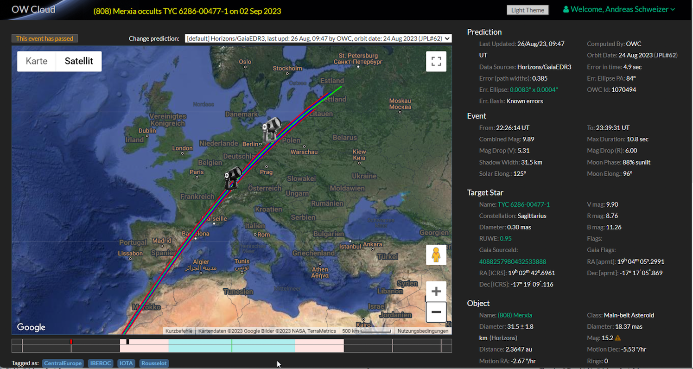Click the user icon beside Welcome text

click(566, 9)
